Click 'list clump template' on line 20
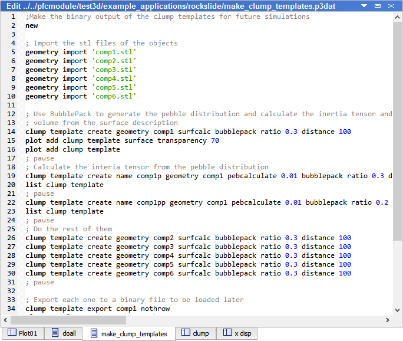This screenshot has width=403, height=341. (x=64, y=185)
